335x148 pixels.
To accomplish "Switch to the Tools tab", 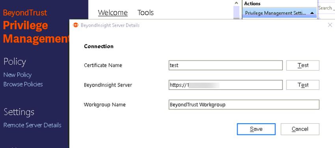I will [145, 13].
